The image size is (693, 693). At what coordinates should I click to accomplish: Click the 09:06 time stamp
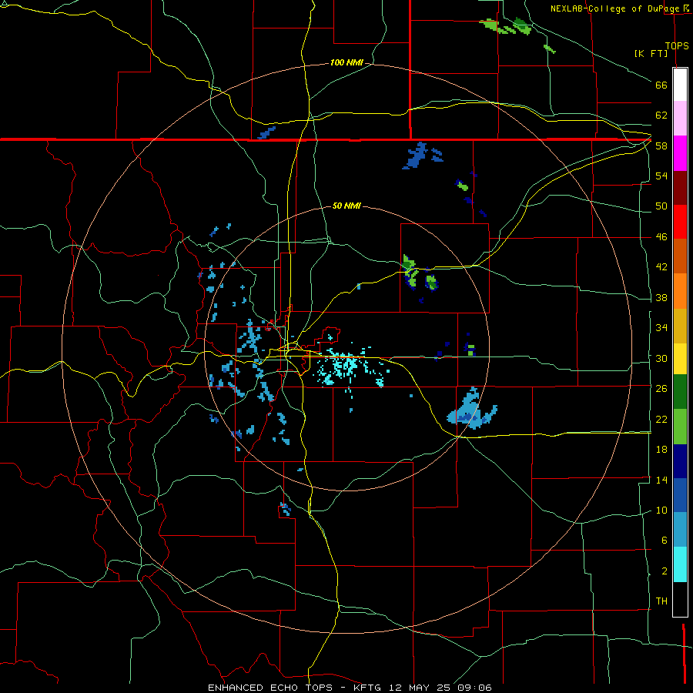(474, 688)
